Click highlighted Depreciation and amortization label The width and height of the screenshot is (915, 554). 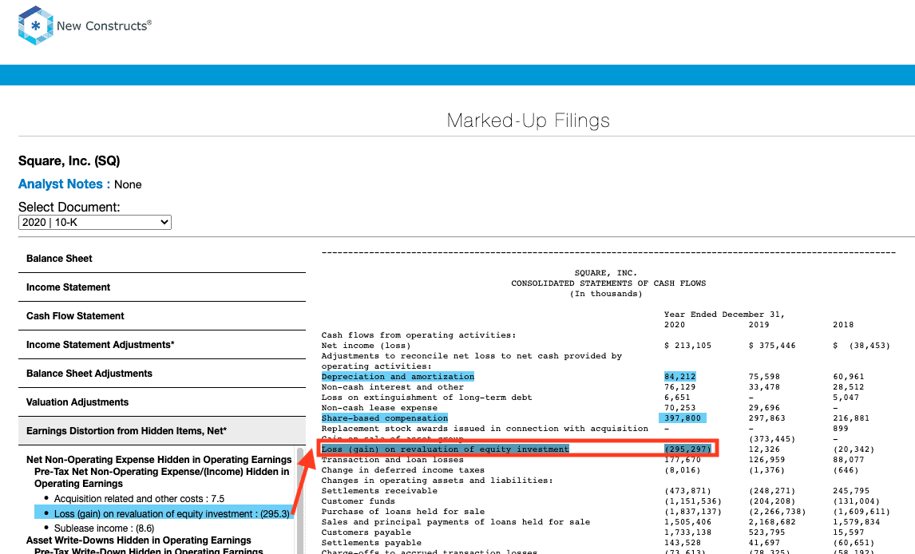pos(398,377)
